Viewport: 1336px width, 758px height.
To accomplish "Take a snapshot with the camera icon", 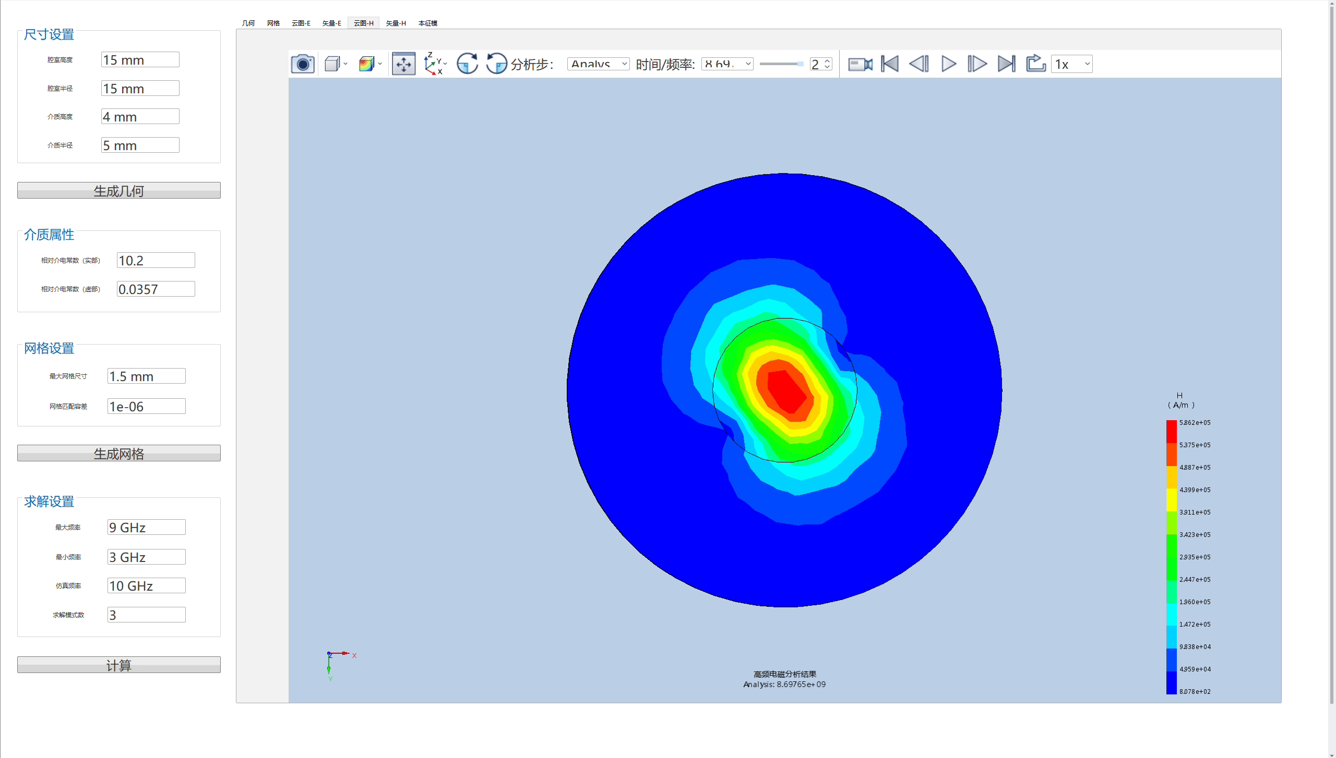I will point(302,64).
